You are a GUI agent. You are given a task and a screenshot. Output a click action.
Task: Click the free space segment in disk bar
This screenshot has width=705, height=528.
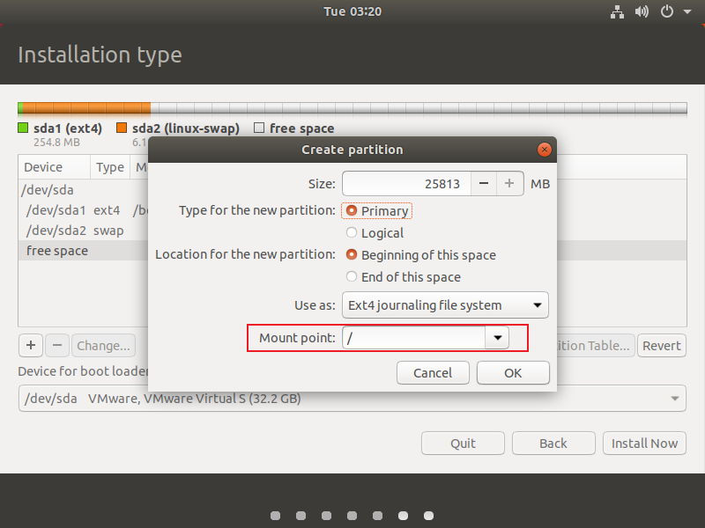(x=419, y=107)
